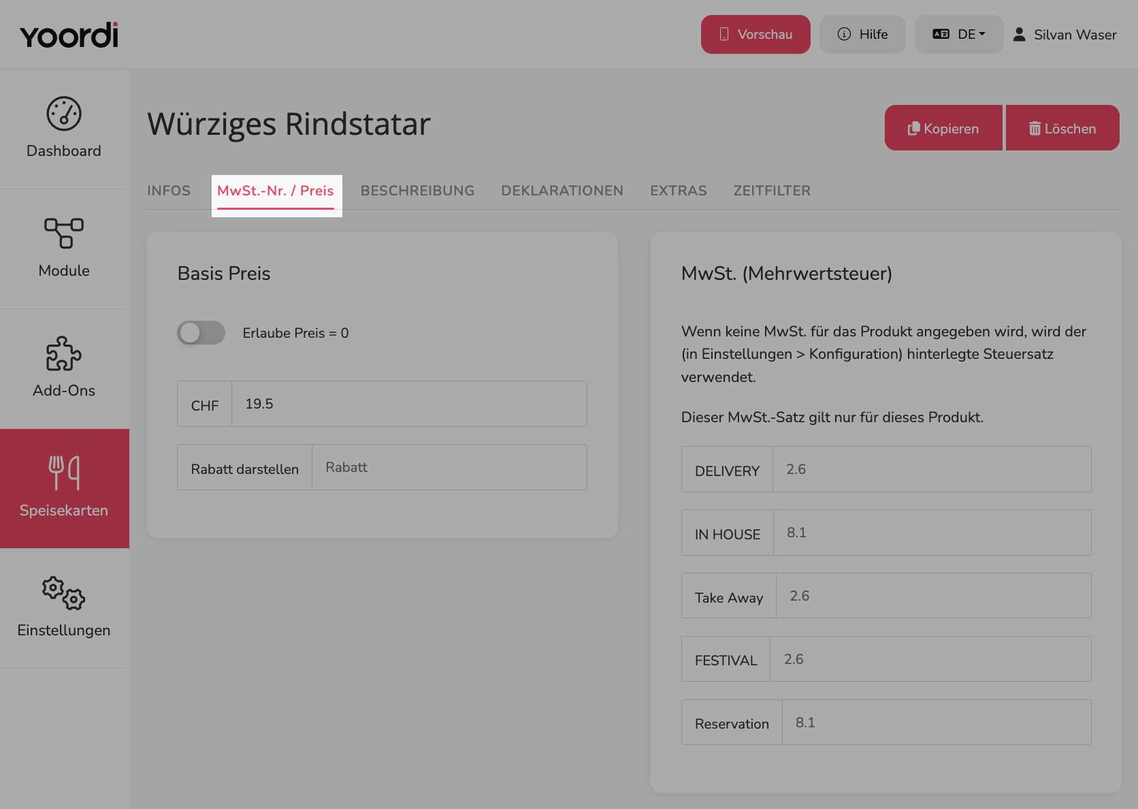Click the IN HOUSE MwSt. field

coord(932,533)
